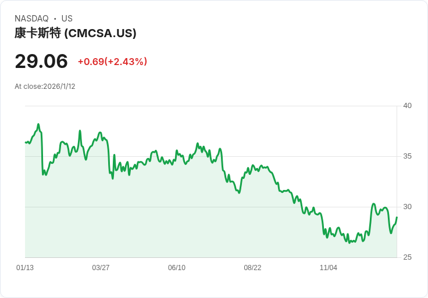Click the chart line's final point at right edge
This screenshot has height=298, width=428.
coord(397,217)
